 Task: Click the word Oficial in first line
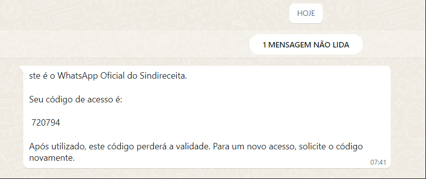[113, 76]
